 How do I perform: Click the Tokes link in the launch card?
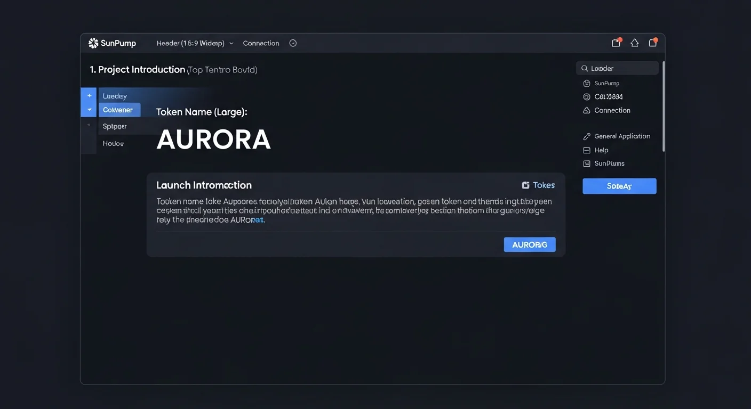pos(544,185)
